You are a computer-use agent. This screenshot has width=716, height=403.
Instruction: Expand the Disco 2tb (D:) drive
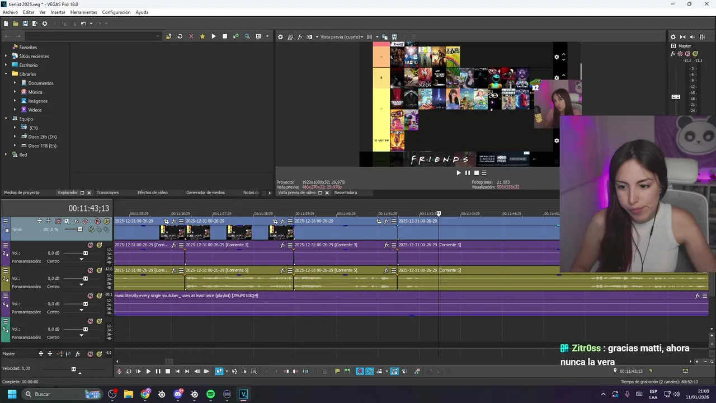pyautogui.click(x=15, y=137)
